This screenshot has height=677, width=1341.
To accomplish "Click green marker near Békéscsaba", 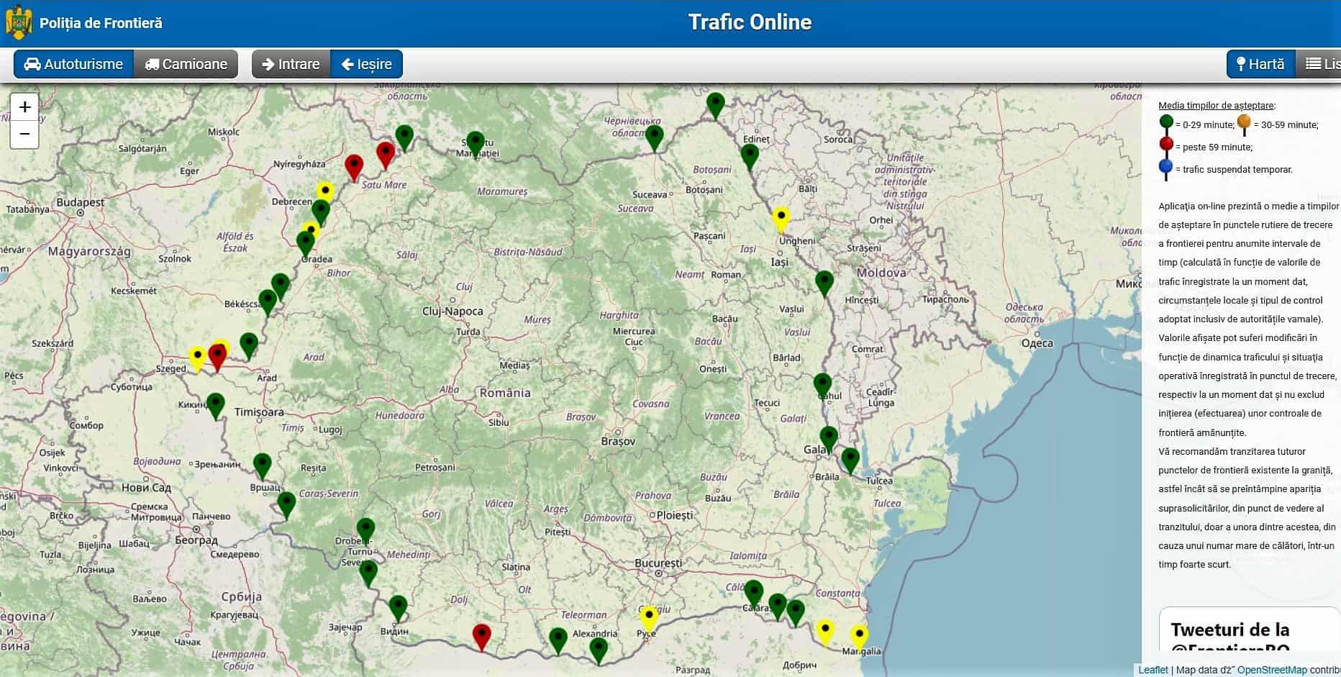I will pos(268,302).
